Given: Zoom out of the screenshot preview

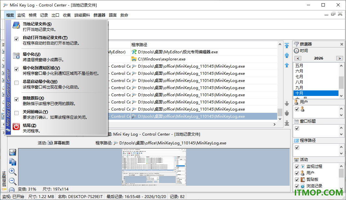Looking at the screenshot, I should click(x=13, y=181).
